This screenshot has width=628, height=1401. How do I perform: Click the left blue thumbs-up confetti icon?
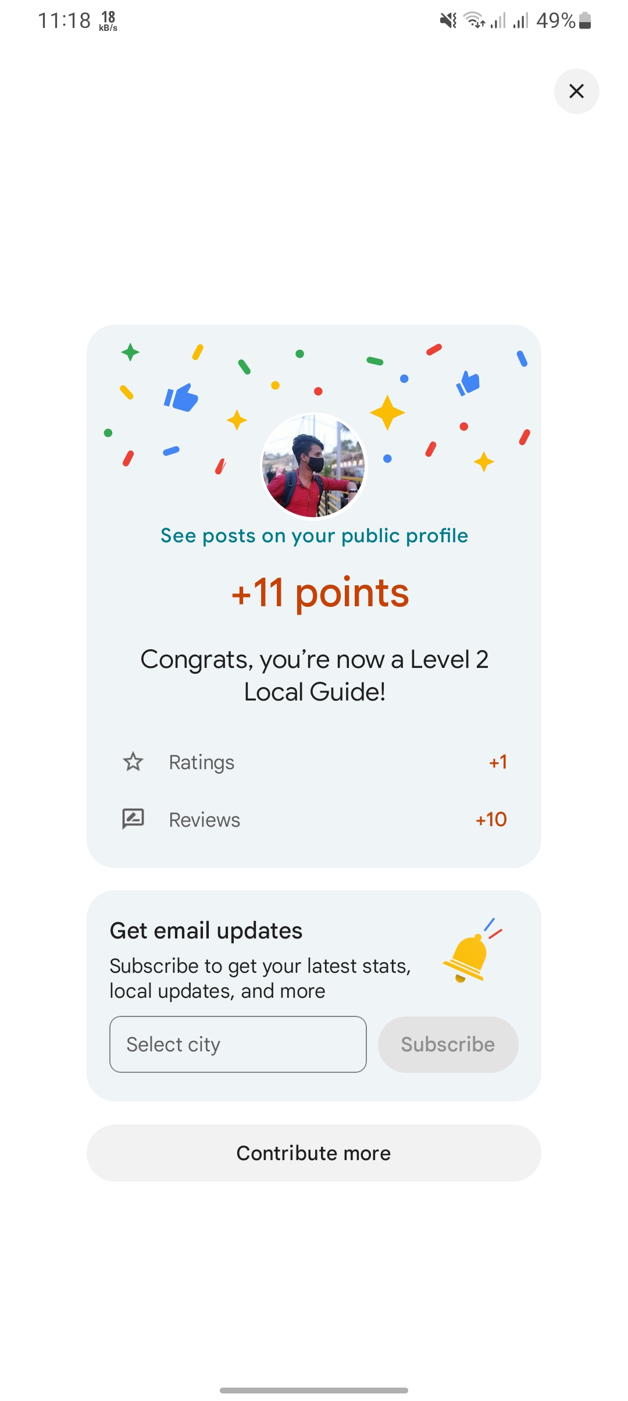[x=181, y=398]
